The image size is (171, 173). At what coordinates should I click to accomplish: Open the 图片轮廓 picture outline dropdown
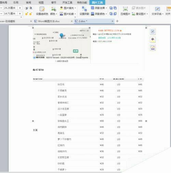tap(70, 14)
